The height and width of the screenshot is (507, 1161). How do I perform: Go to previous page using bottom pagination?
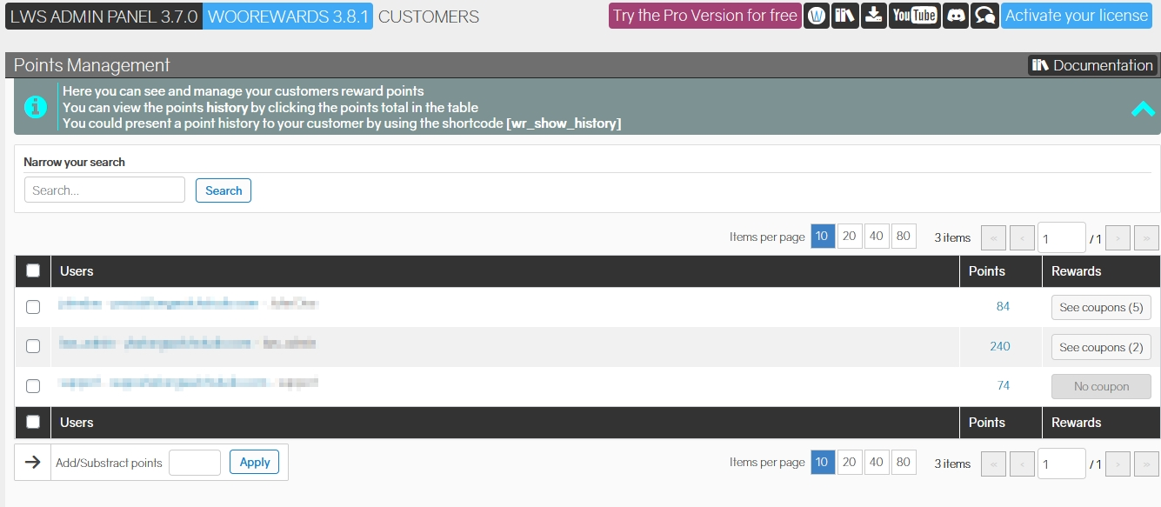(x=1023, y=464)
